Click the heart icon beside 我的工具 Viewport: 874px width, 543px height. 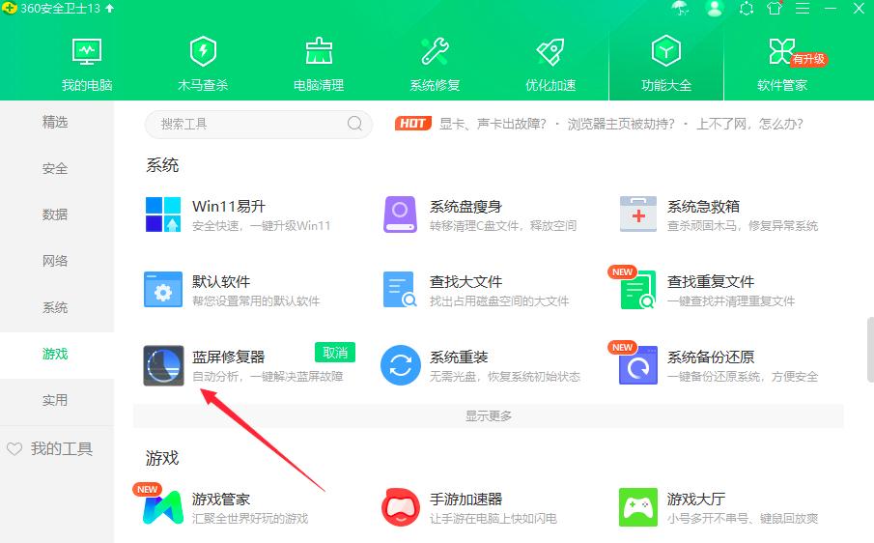(14, 448)
